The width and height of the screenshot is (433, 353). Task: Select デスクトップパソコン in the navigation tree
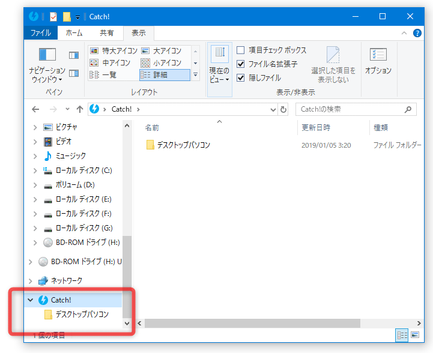click(x=82, y=314)
